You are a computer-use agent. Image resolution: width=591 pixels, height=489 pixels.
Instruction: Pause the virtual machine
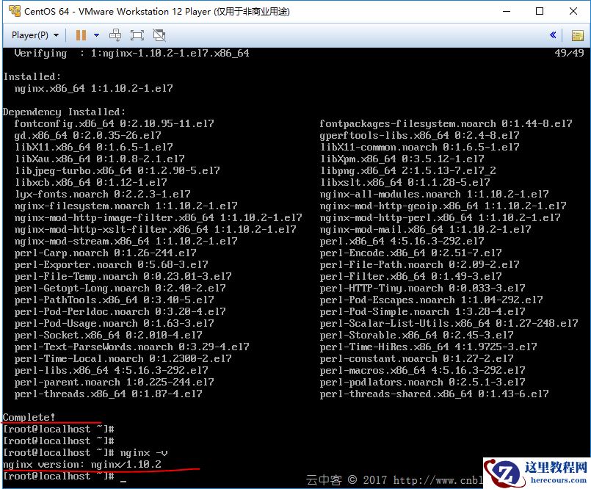[x=81, y=35]
